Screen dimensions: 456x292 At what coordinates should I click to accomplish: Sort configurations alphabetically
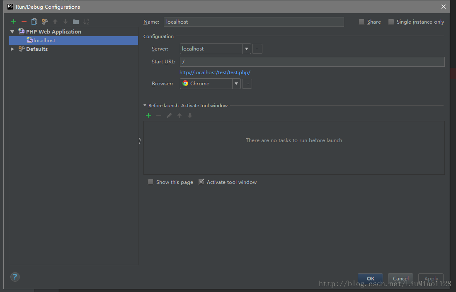point(86,22)
